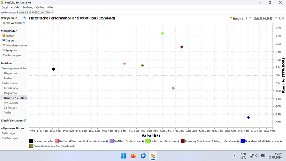286x161 pixels.
Task: Click the Thunderbird icon in taskbar
Action: click(x=143, y=156)
